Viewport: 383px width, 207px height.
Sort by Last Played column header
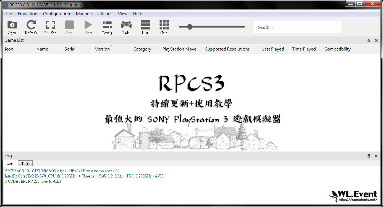pyautogui.click(x=275, y=49)
